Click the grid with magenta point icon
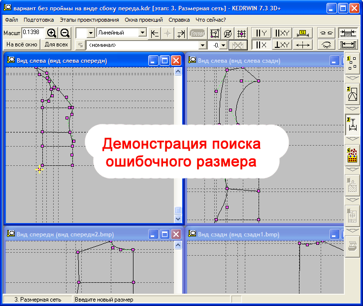 point(241,34)
